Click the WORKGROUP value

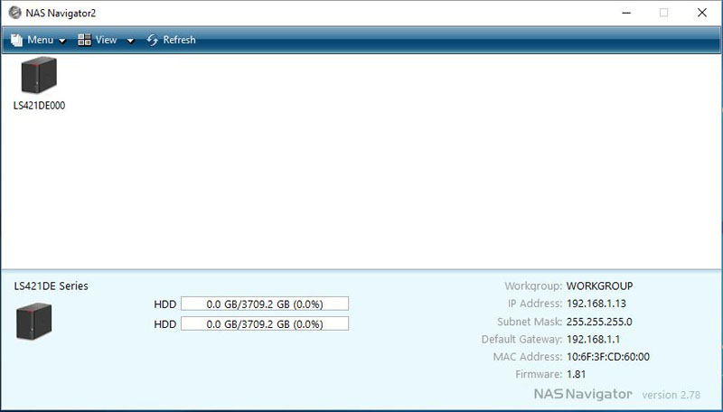point(599,286)
